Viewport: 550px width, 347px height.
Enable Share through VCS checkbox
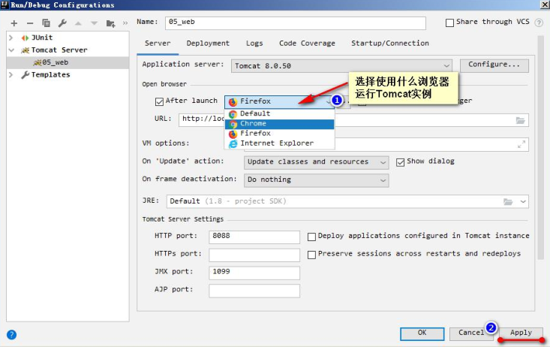coord(449,23)
